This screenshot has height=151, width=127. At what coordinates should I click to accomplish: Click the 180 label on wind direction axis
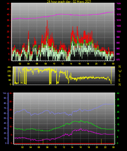pos(9,76)
